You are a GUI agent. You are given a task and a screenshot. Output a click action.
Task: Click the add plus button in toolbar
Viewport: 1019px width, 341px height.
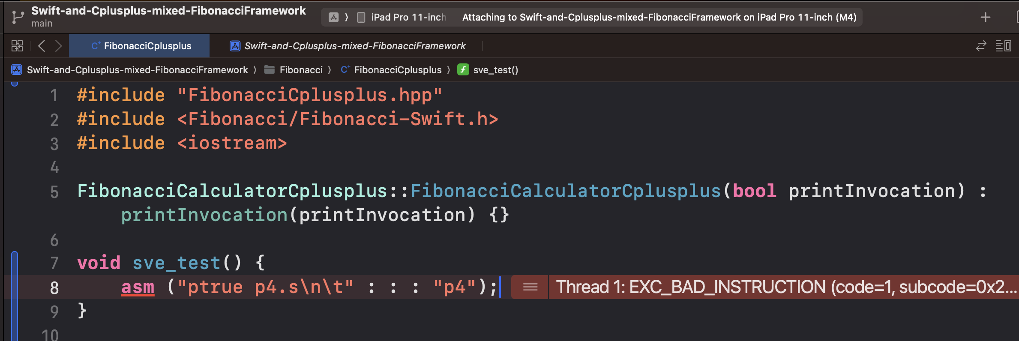[x=985, y=17]
